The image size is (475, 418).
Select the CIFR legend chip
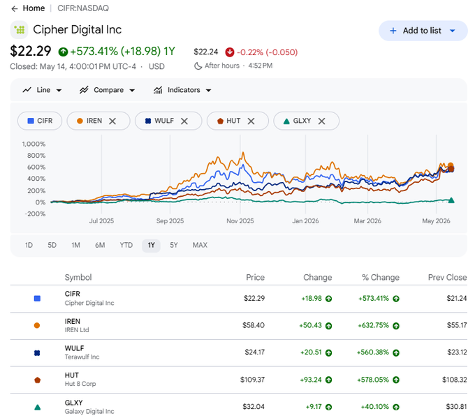pyautogui.click(x=40, y=121)
